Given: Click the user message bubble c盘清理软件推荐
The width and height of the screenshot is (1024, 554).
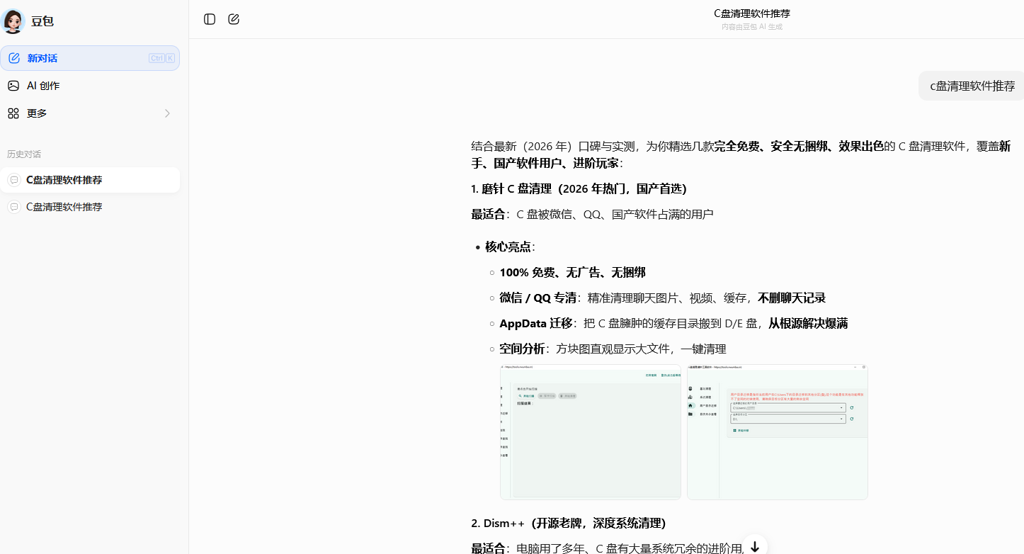Looking at the screenshot, I should click(972, 86).
